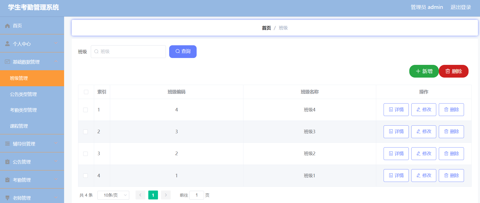Click the 班级 breadcrumb text
This screenshot has height=203, width=480.
283,28
